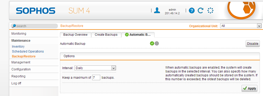Viewport: 263px width, 96px height.
Task: Click the reload arrow icon
Action: click(x=201, y=11)
